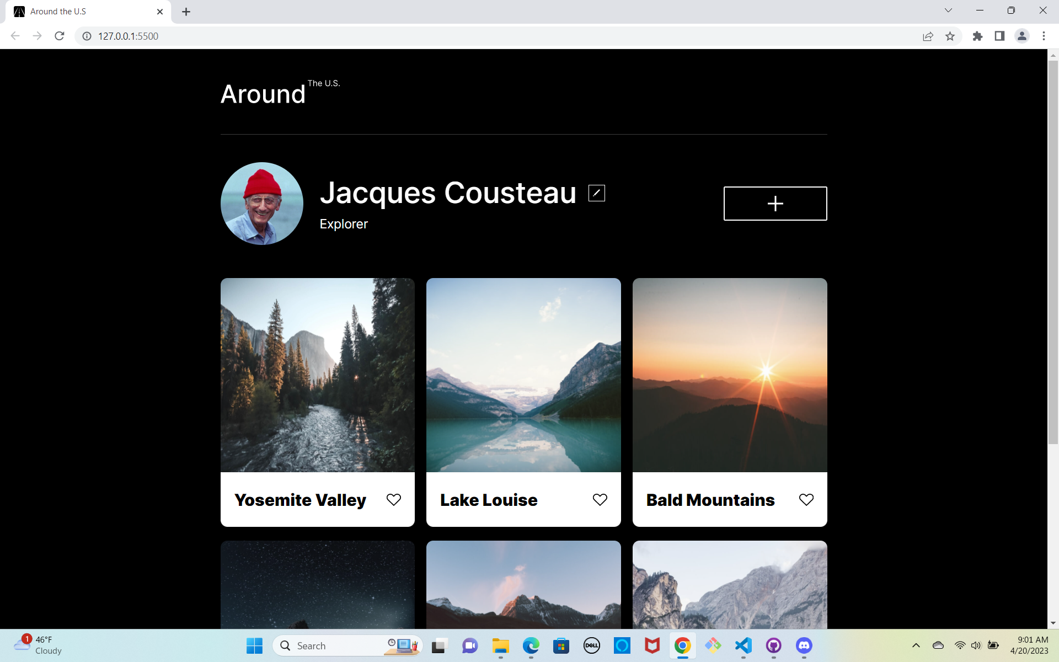Viewport: 1059px width, 662px height.
Task: Open Chrome's three-dot menu
Action: [x=1044, y=36]
